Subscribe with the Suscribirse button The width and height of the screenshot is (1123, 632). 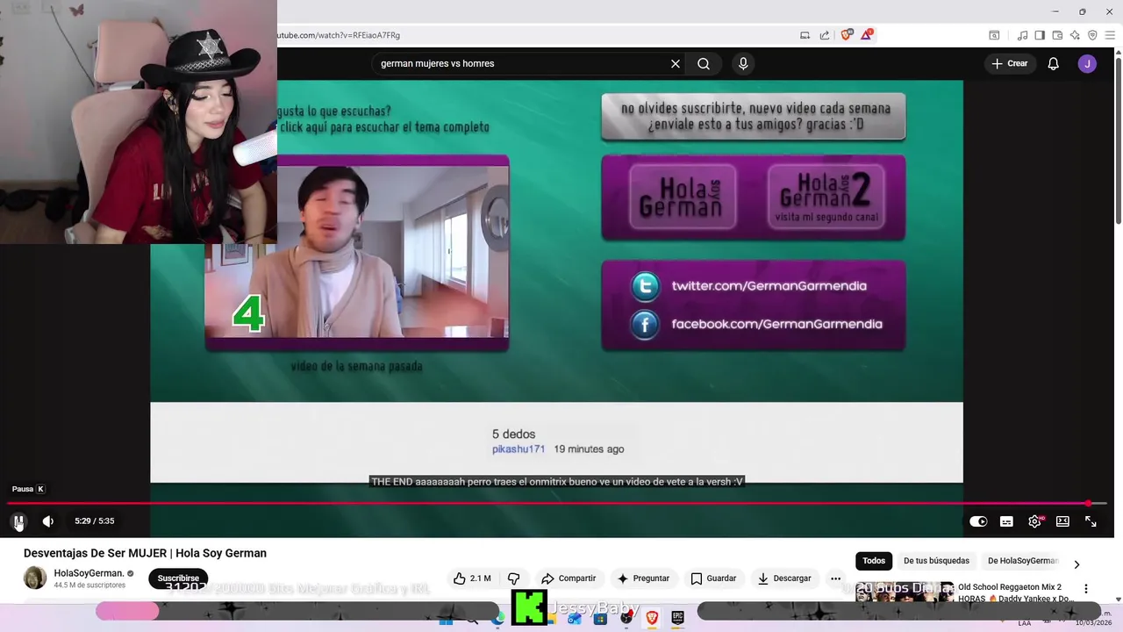[178, 578]
